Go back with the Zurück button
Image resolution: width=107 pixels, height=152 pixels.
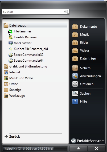click(12, 137)
